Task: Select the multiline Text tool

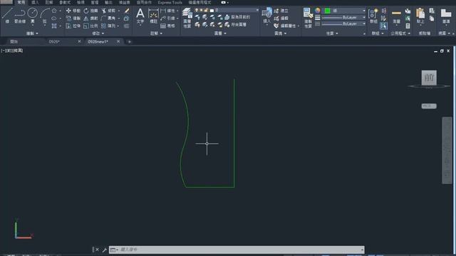Action: [140, 16]
